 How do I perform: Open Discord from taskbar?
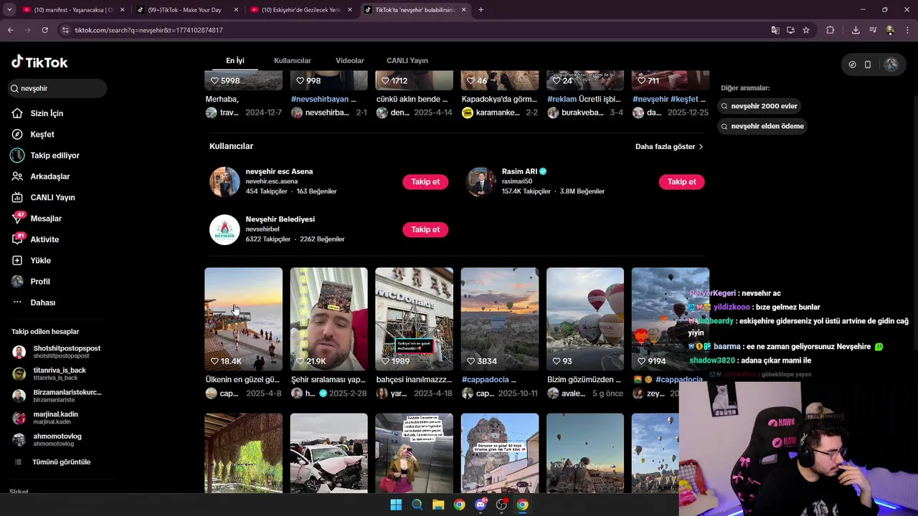click(481, 505)
